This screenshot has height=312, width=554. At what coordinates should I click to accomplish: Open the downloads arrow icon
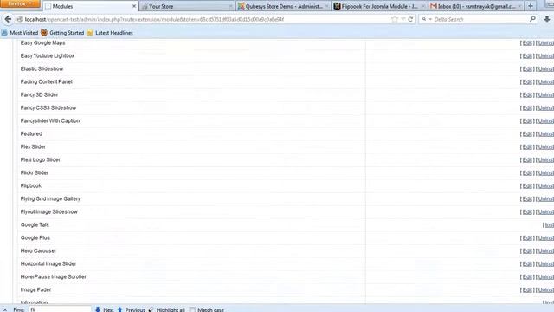546,19
